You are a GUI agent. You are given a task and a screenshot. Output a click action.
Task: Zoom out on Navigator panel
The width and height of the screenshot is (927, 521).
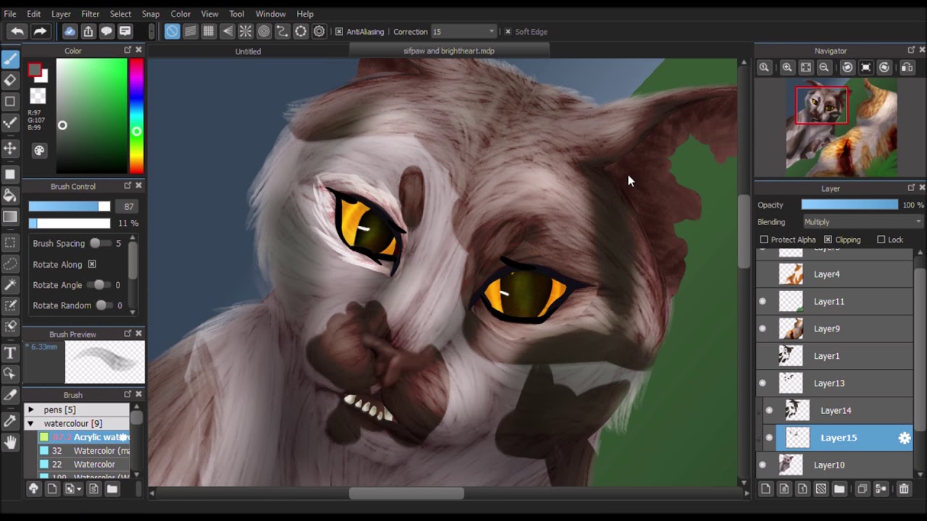[824, 67]
